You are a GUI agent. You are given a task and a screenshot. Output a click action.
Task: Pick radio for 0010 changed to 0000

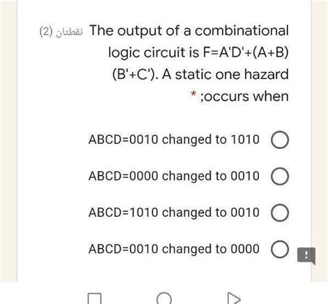(280, 249)
